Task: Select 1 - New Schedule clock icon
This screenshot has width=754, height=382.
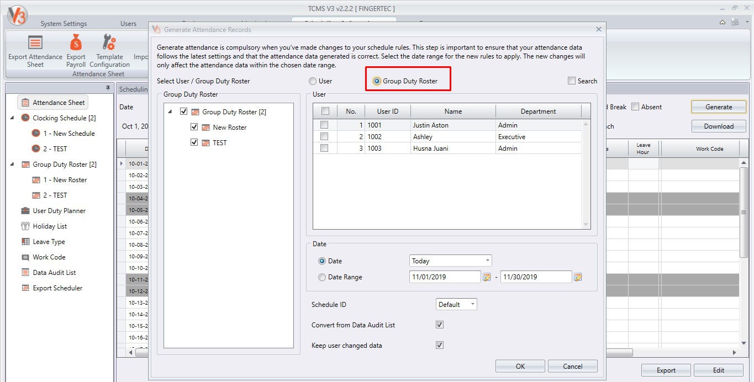Action: (x=36, y=134)
